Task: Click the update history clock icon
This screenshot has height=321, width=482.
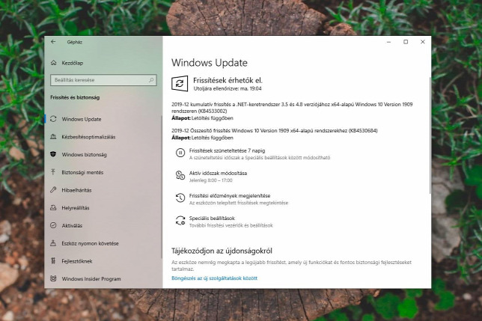Action: (180, 198)
